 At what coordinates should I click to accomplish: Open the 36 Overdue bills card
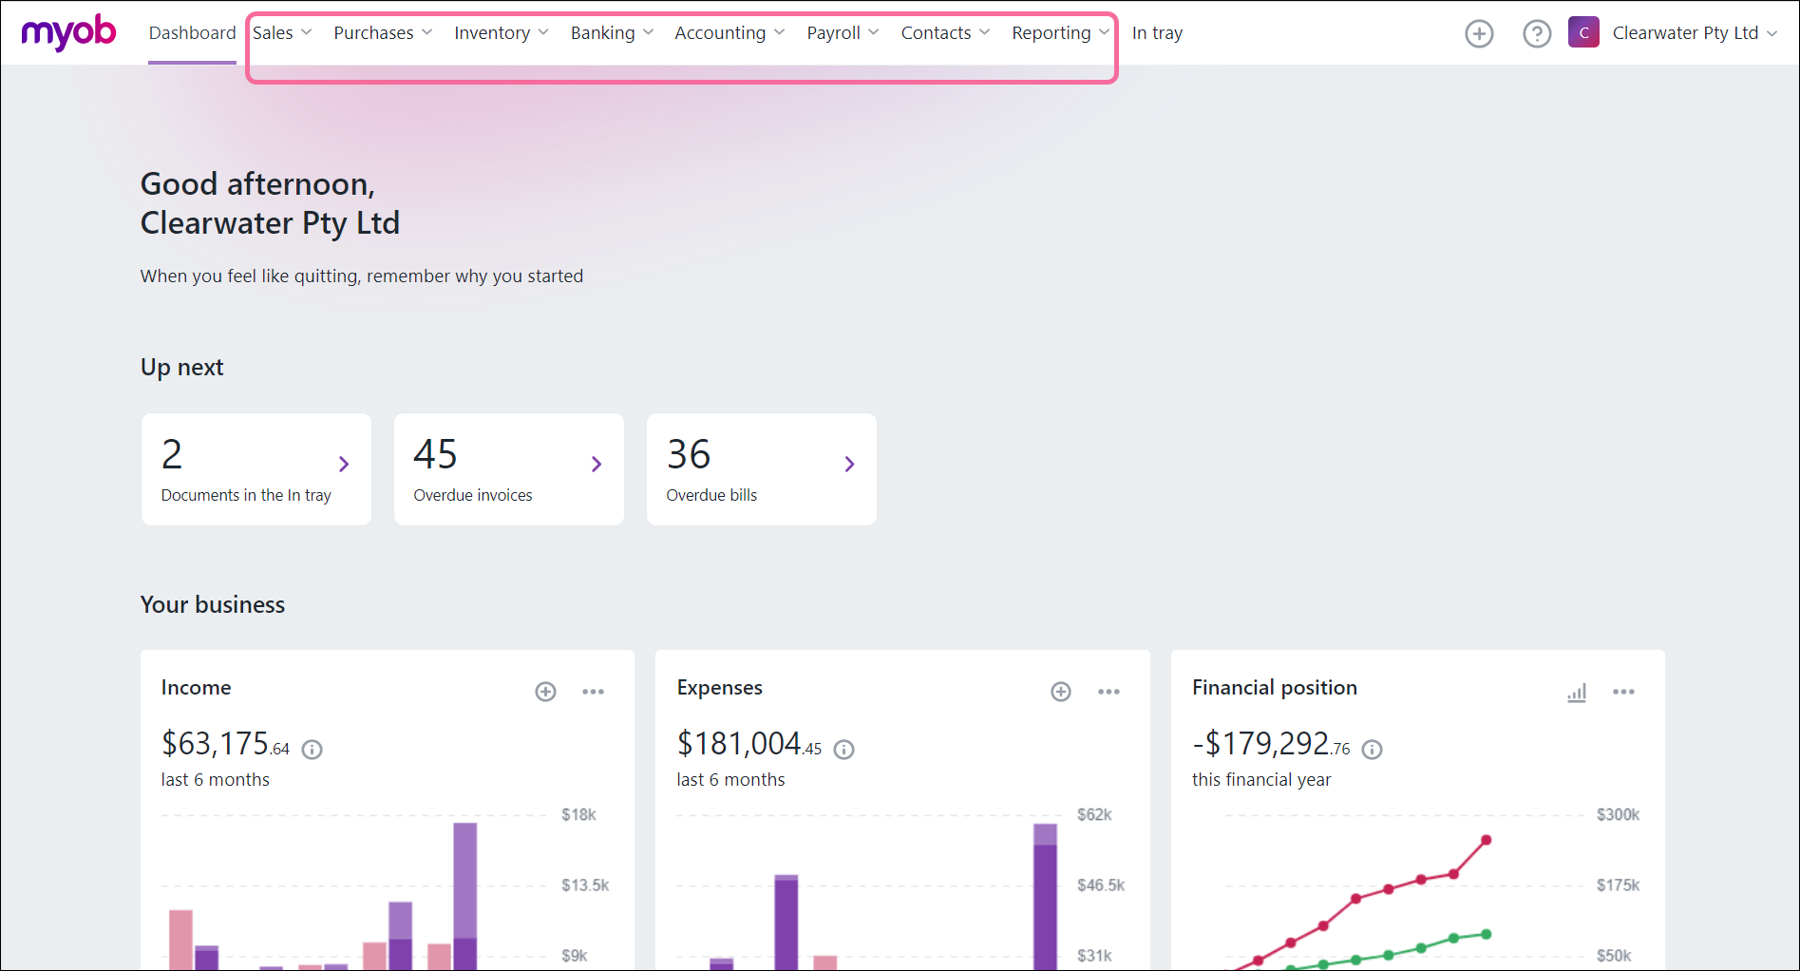point(762,469)
